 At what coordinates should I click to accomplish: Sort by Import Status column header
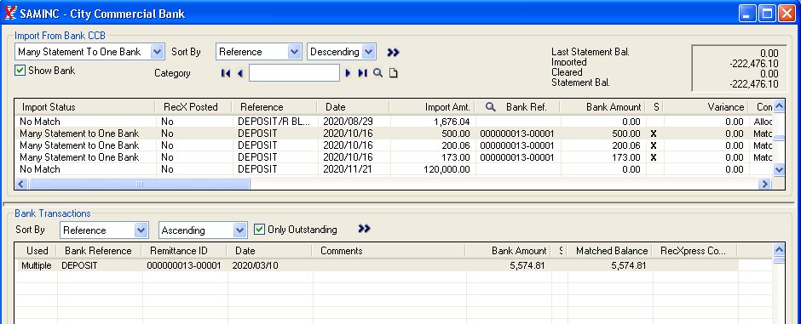coord(49,107)
